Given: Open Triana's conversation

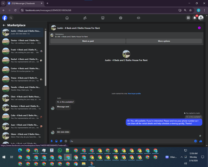Looking at the screenshot, I should pyautogui.click(x=22, y=79).
